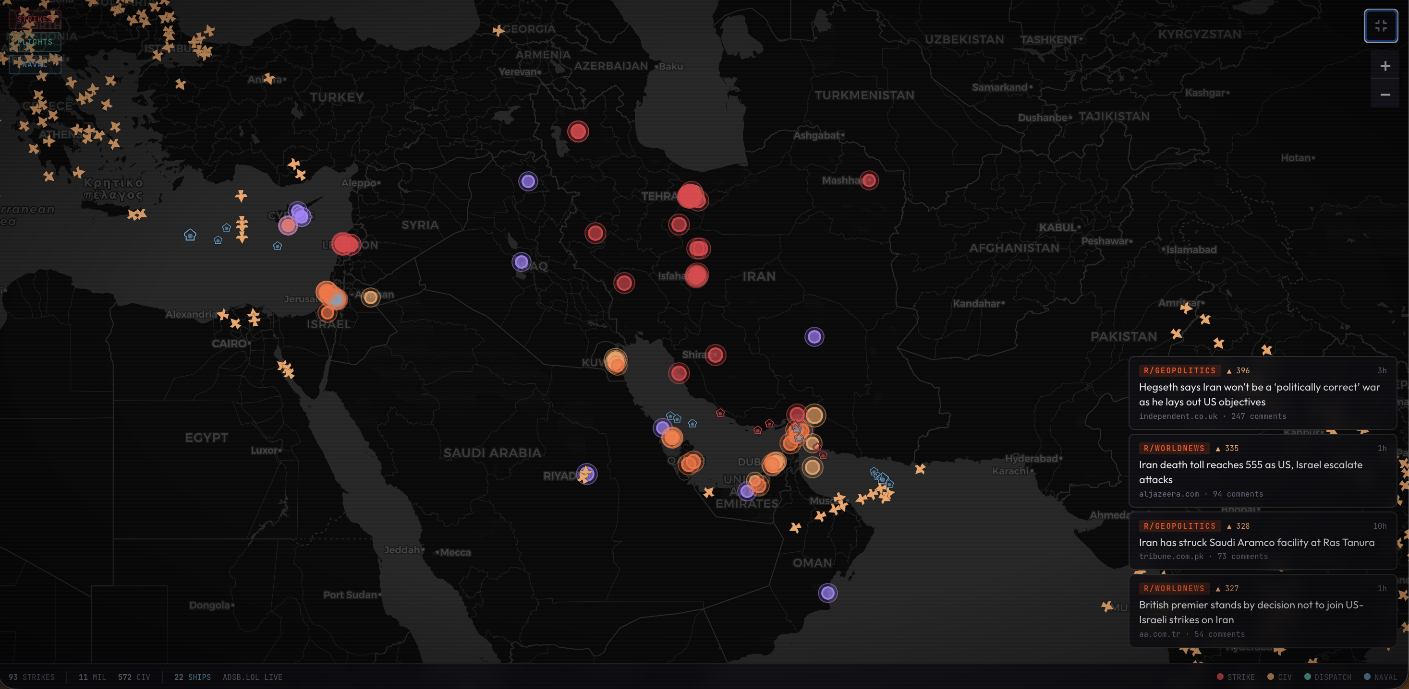1409x689 pixels.
Task: Click the red strike marker near Mashhad
Action: pos(869,180)
